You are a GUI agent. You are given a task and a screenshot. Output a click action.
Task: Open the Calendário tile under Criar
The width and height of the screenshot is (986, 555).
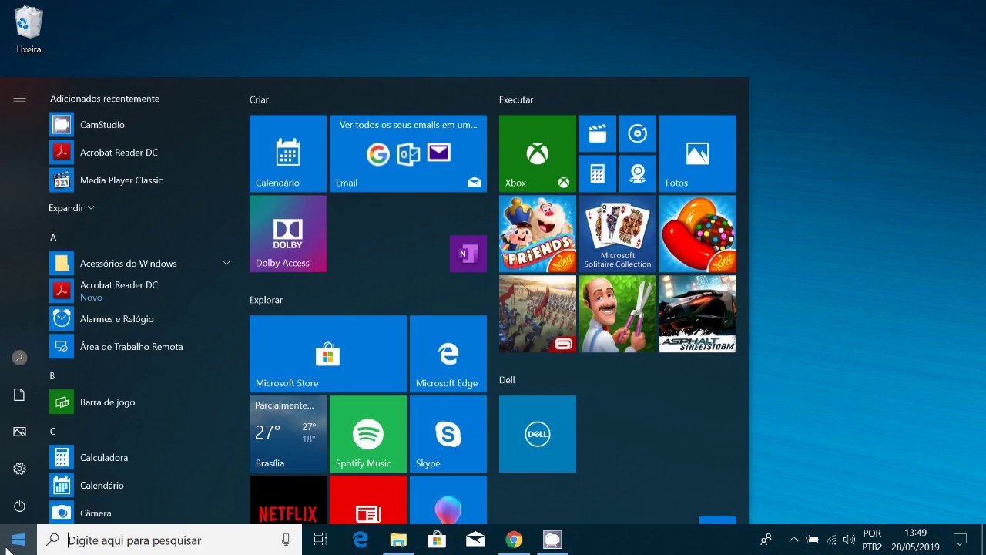coord(287,153)
